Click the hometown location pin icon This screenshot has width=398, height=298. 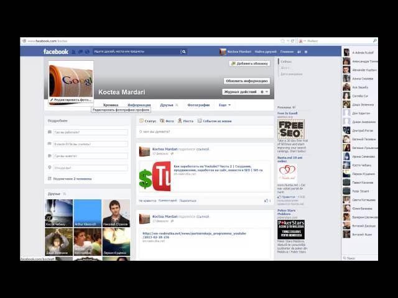[x=50, y=168]
